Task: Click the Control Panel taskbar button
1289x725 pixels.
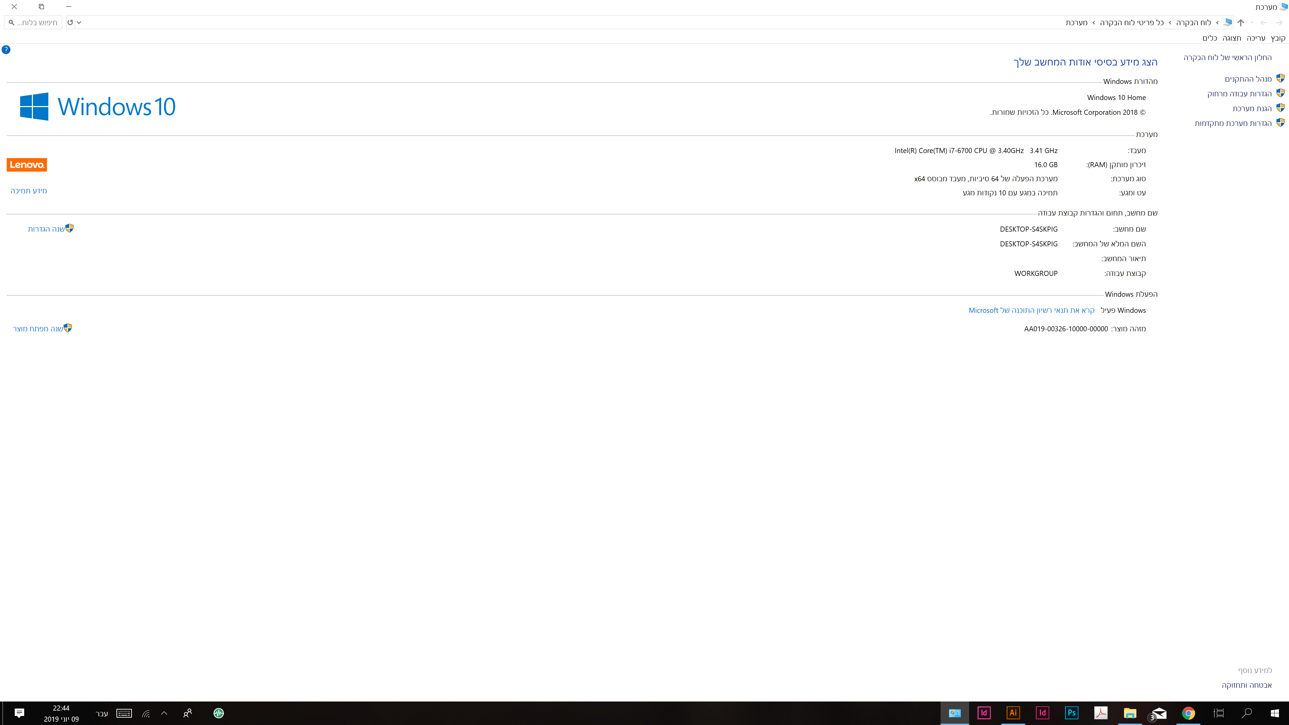Action: tap(955, 713)
